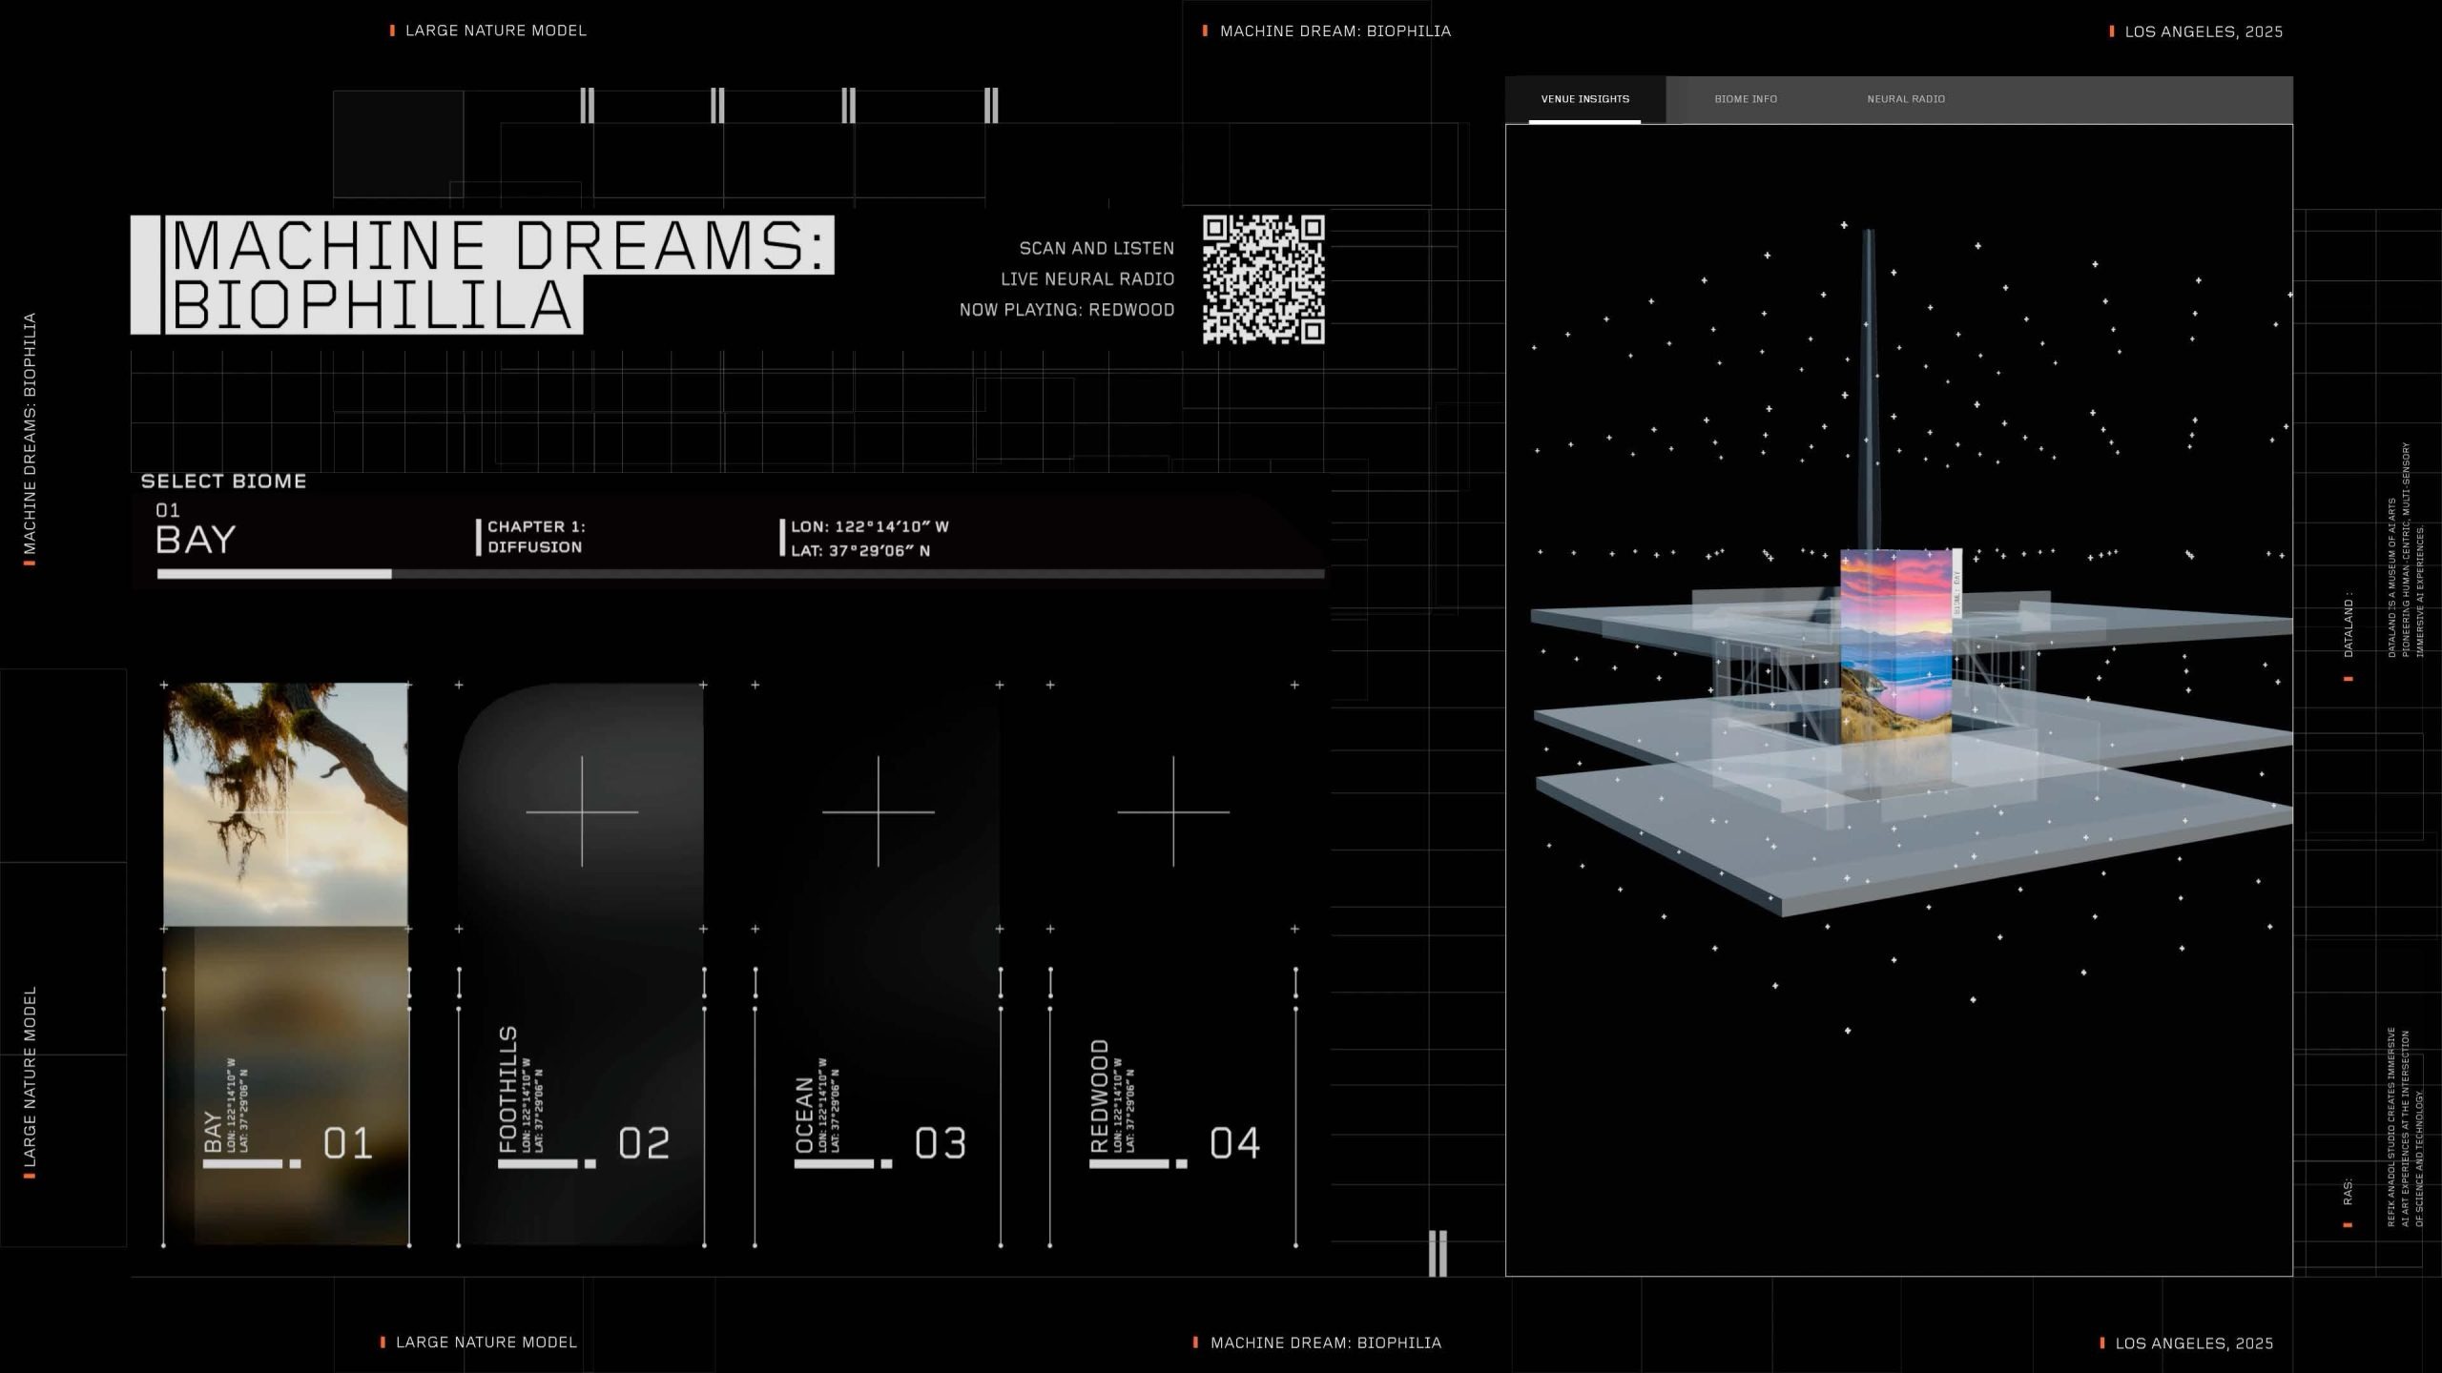Click the Redwood 04 label
Image resolution: width=2442 pixels, height=1373 pixels.
pos(1234,1142)
